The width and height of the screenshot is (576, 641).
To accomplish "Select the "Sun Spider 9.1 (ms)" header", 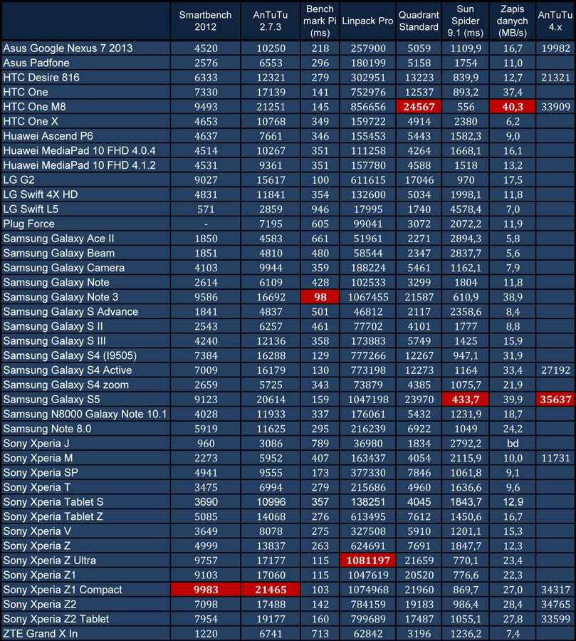I will [465, 21].
